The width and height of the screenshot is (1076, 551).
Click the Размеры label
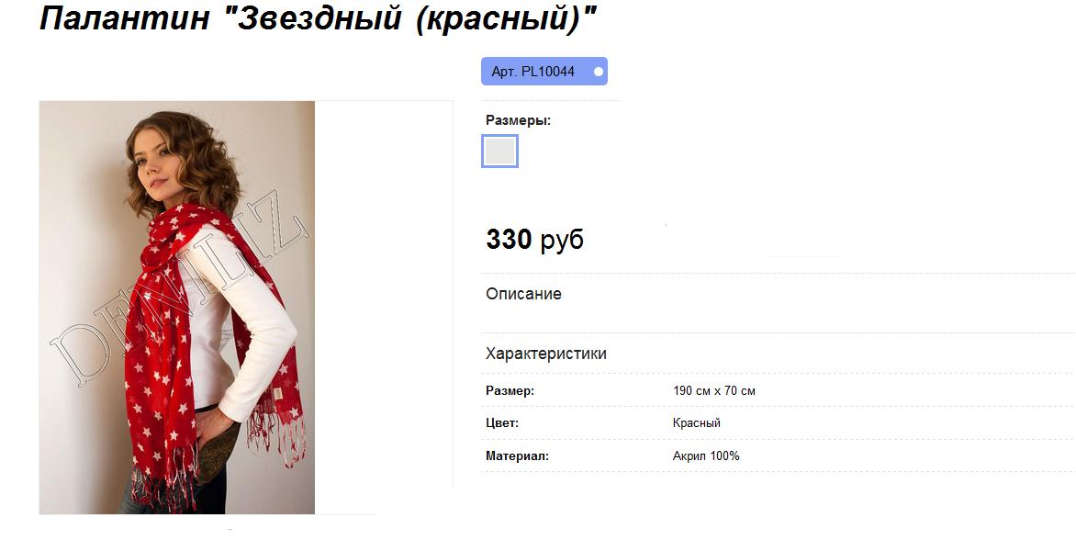click(x=518, y=121)
